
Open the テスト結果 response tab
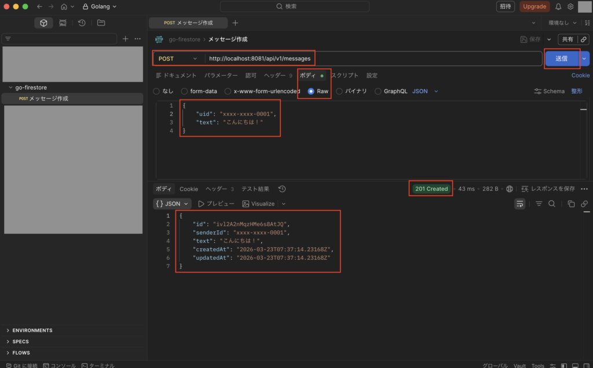point(255,189)
